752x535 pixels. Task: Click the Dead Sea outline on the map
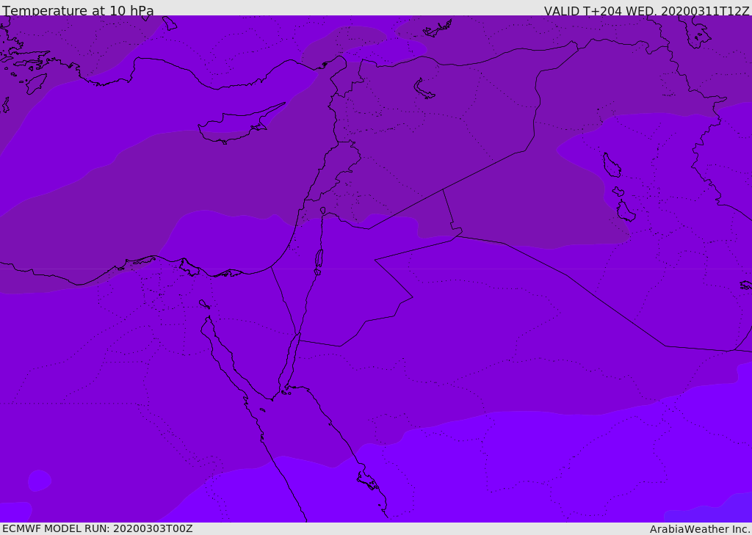tap(319, 258)
